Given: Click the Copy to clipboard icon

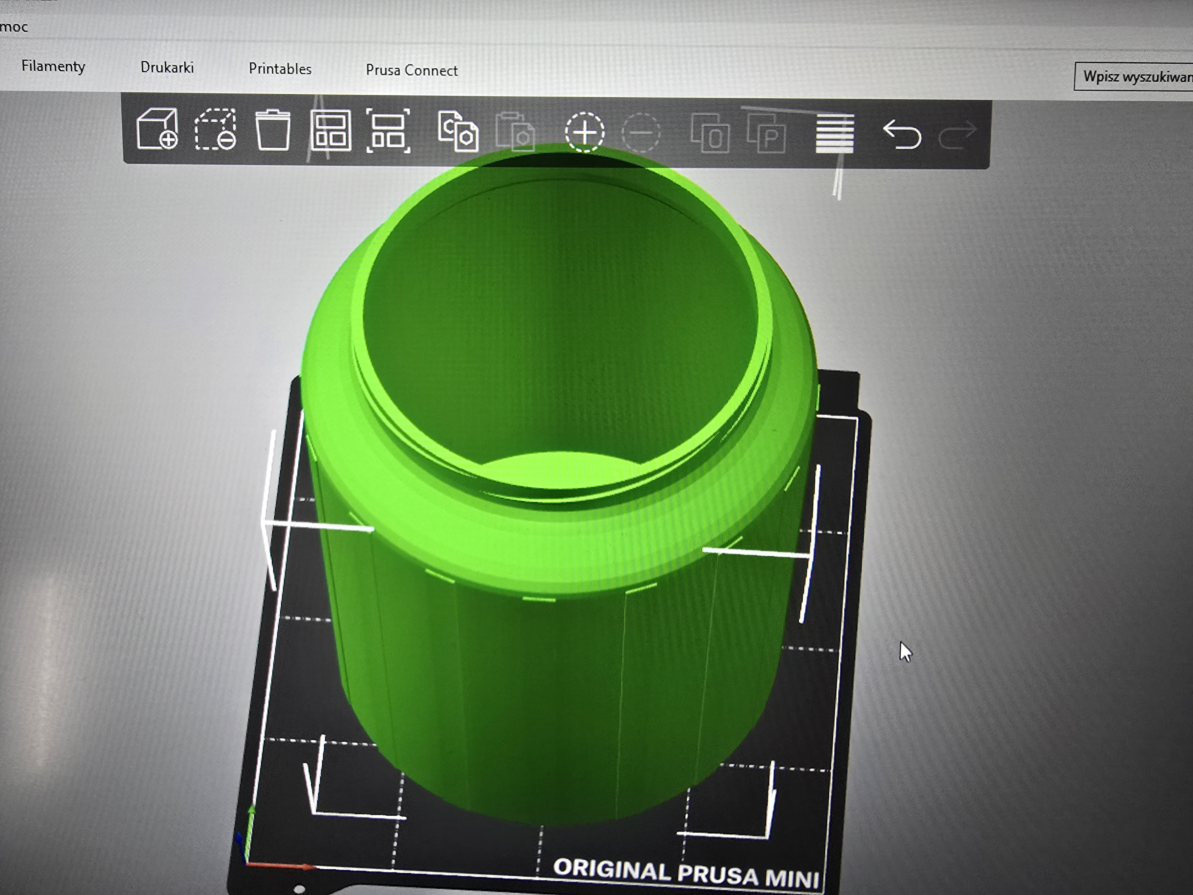Looking at the screenshot, I should click(x=458, y=131).
